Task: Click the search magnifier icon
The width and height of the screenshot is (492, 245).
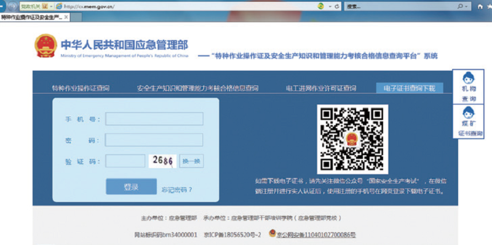Action: click(x=460, y=6)
